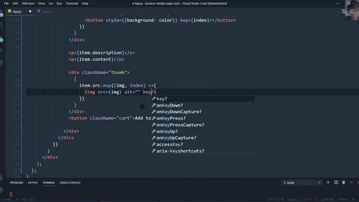Viewport: 359px width, 202px height.
Task: Open the Extensions view in activity bar
Action: click(x=1, y=63)
